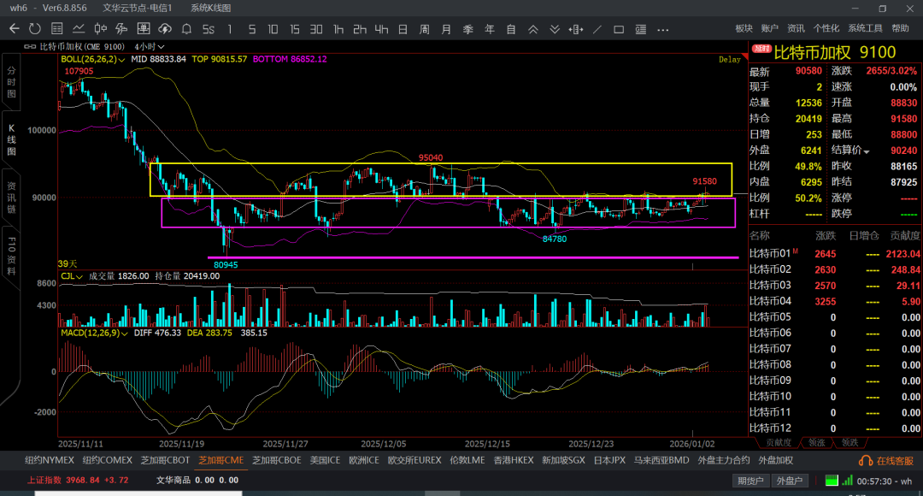Click the cloud lightning icon in toolbar
This screenshot has width=923, height=496.
(165, 29)
